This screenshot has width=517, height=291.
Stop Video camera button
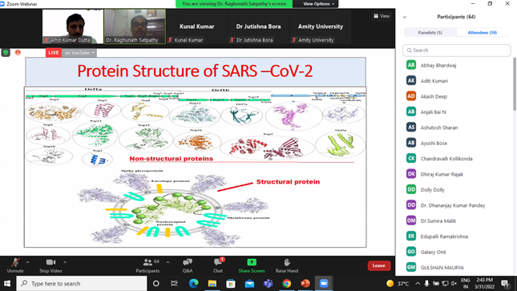50,265
